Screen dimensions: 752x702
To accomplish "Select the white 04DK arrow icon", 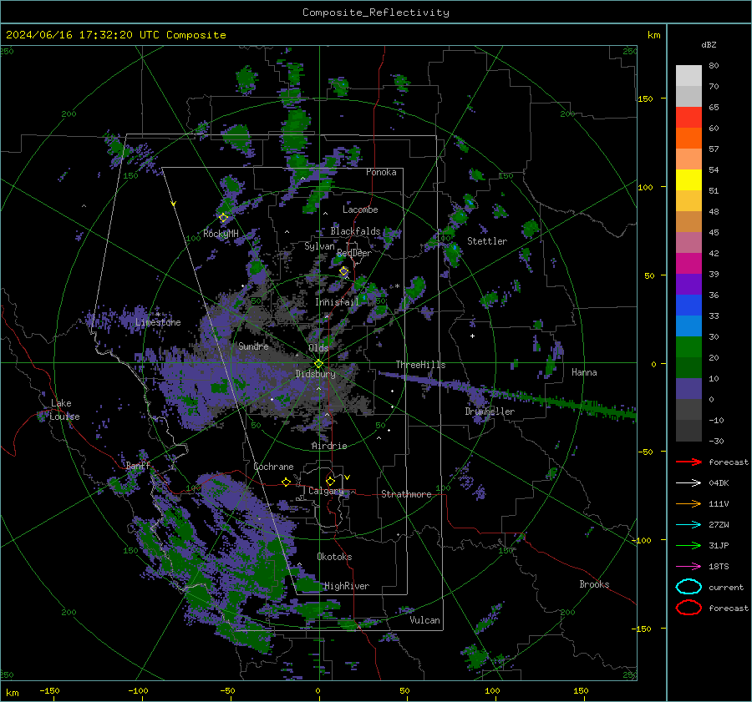I will click(688, 483).
